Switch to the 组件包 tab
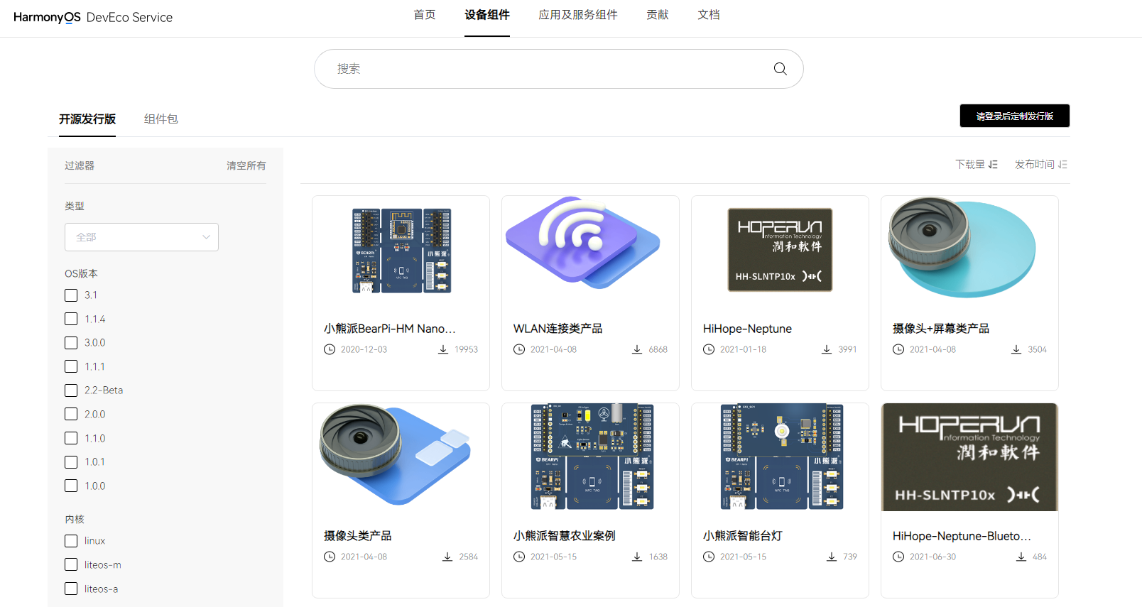Image resolution: width=1142 pixels, height=607 pixels. [x=161, y=119]
